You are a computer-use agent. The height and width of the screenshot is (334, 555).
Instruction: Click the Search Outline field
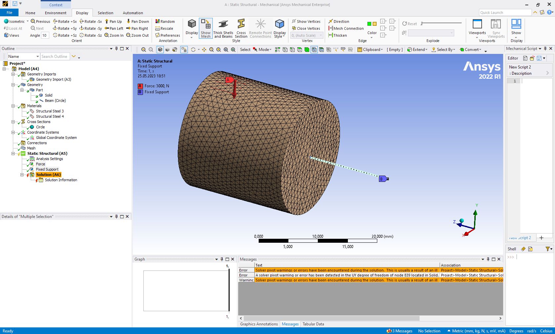click(55, 57)
